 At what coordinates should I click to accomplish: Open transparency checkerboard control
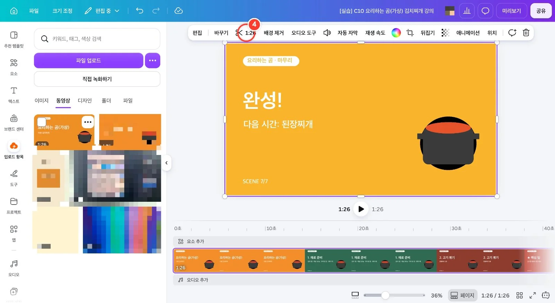445,33
